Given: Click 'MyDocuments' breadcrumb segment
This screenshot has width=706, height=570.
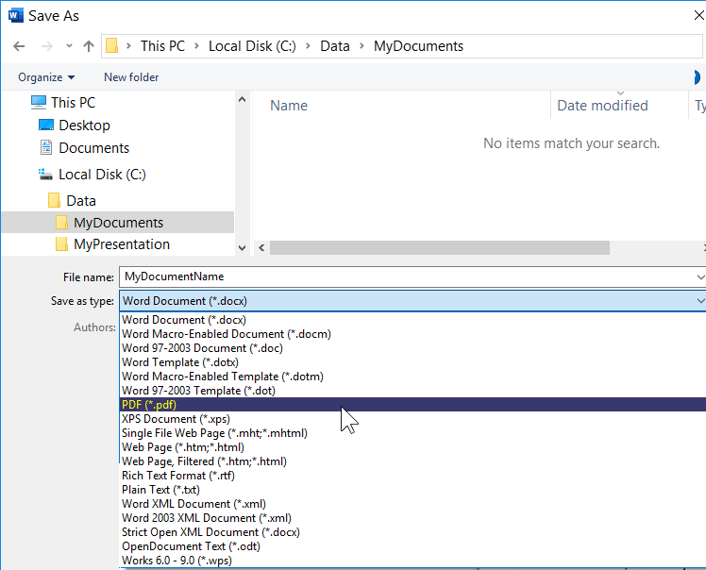Looking at the screenshot, I should [x=418, y=46].
